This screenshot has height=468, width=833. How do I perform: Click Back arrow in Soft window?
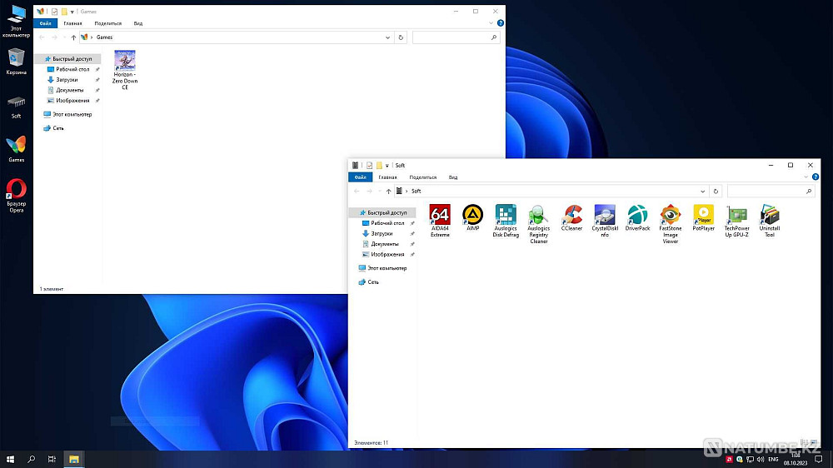pyautogui.click(x=357, y=192)
